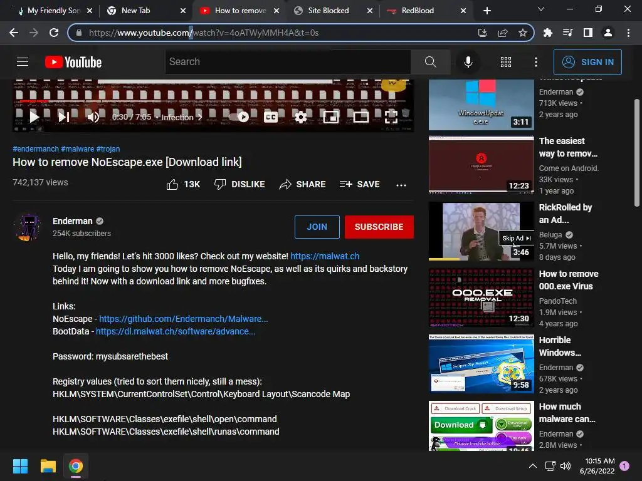
Task: Play the YouTube video
Action: [x=34, y=117]
